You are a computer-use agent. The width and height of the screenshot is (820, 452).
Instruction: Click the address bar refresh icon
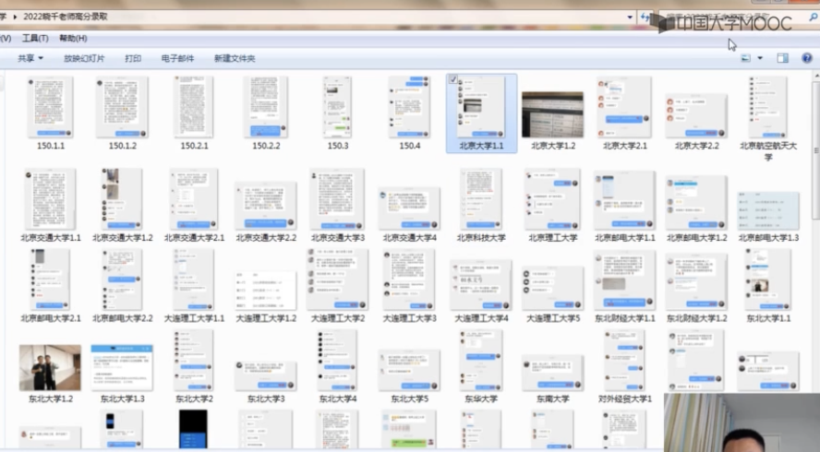[x=645, y=18]
